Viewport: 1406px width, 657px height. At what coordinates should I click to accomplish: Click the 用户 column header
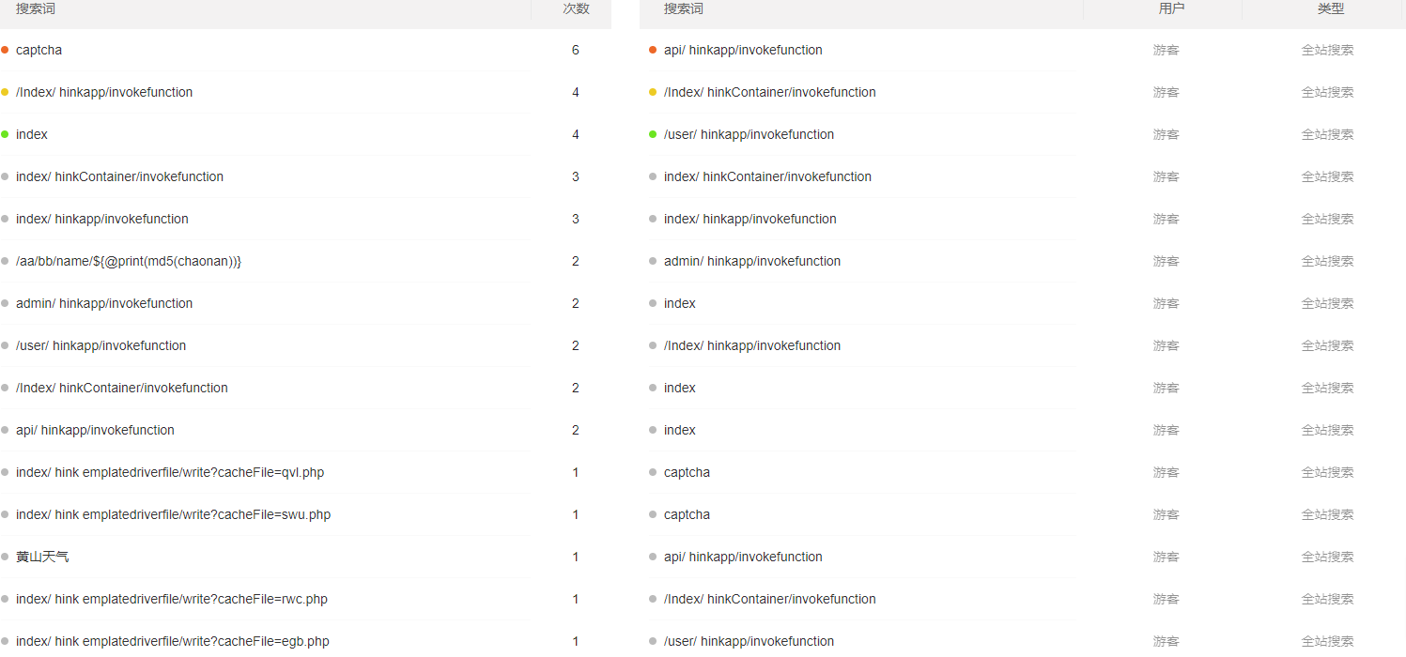coord(1171,8)
